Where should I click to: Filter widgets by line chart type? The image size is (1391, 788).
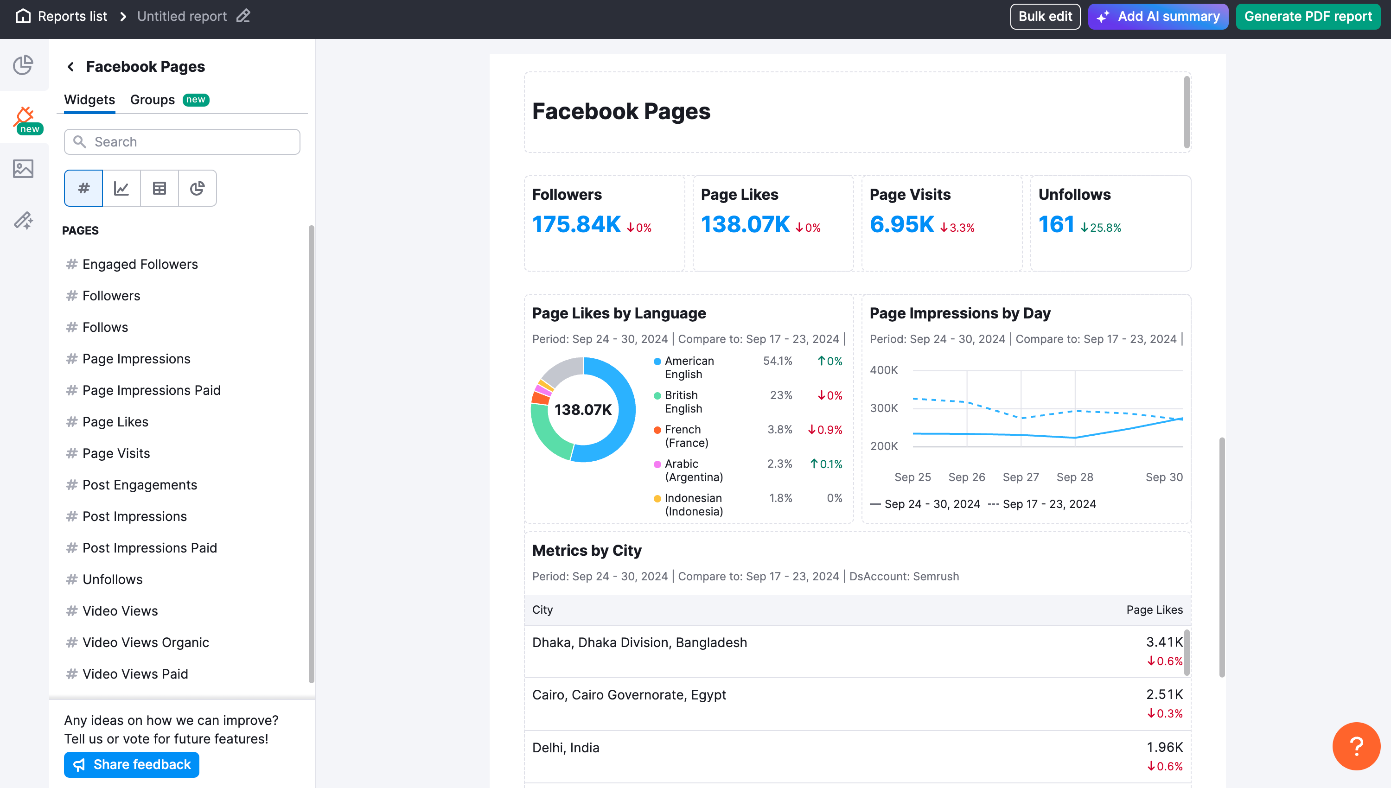(x=121, y=188)
